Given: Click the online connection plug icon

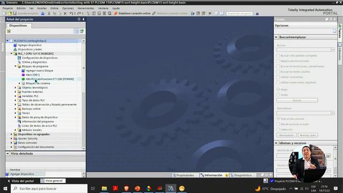Looking at the screenshot, I should tap(116, 13).
